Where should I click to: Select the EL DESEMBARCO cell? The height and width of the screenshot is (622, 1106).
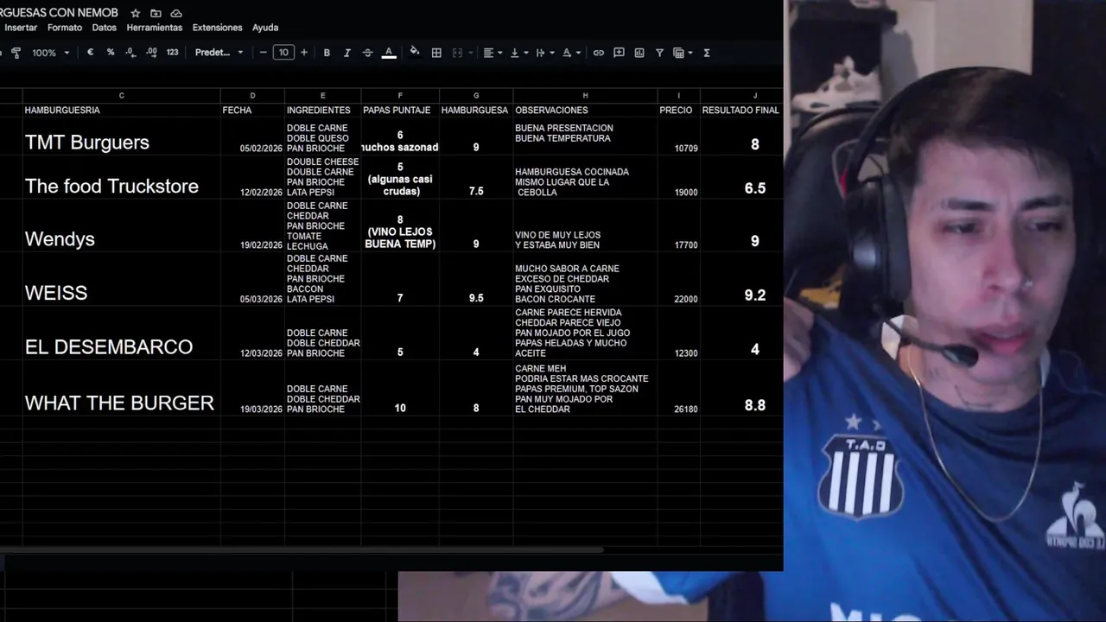121,333
